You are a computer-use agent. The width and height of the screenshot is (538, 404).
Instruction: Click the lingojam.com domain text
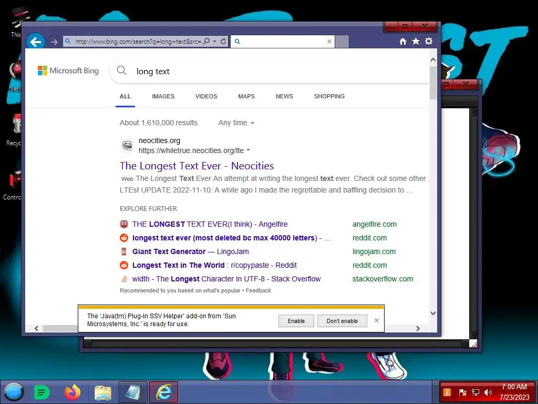tap(374, 251)
